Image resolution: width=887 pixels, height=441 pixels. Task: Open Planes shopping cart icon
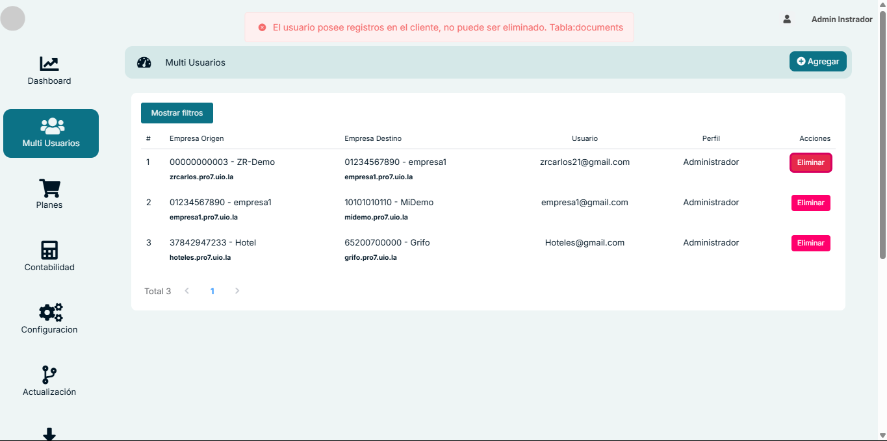pyautogui.click(x=49, y=188)
